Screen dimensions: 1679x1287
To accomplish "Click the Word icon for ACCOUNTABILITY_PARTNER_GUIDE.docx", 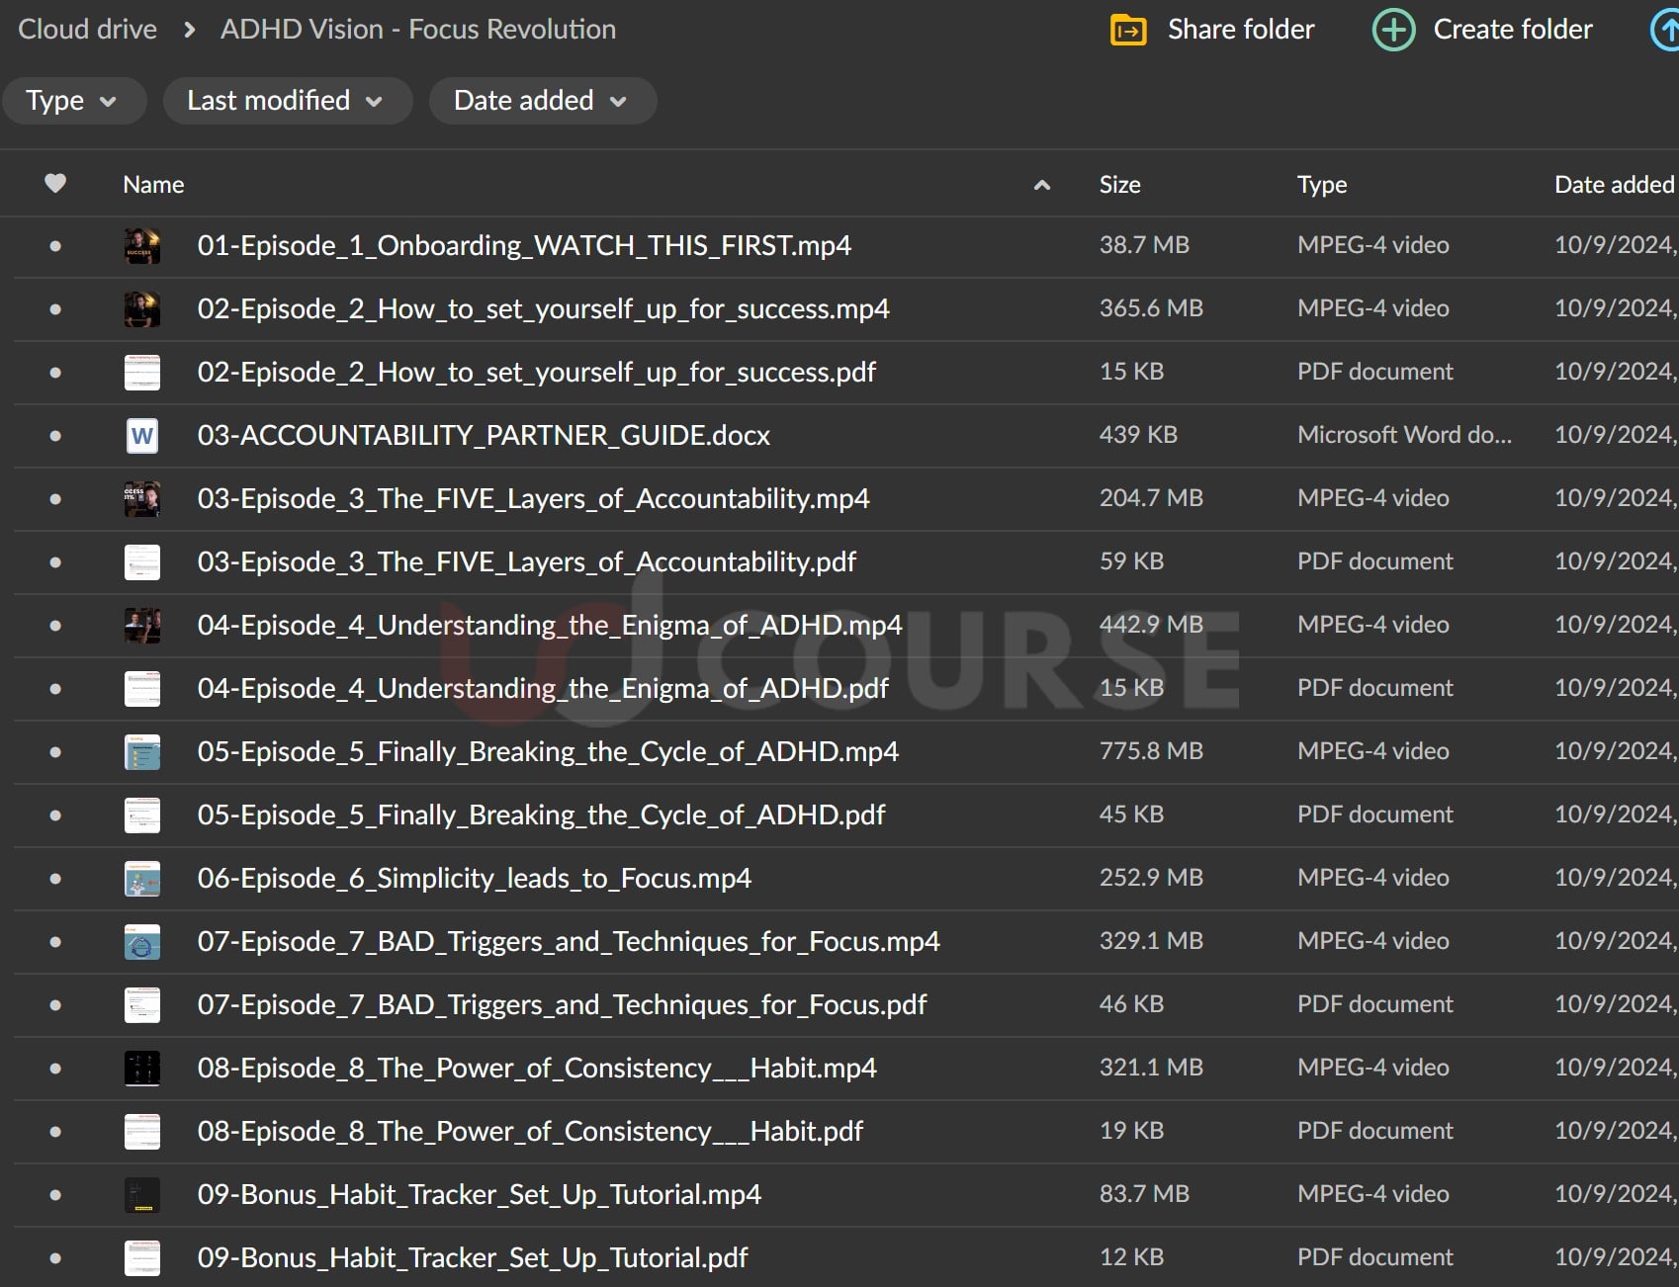I will click(x=142, y=436).
